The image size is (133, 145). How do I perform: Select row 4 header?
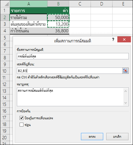pyautogui.click(x=5, y=31)
